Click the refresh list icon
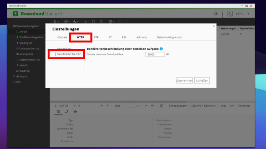266x149 pixels. click(x=161, y=106)
